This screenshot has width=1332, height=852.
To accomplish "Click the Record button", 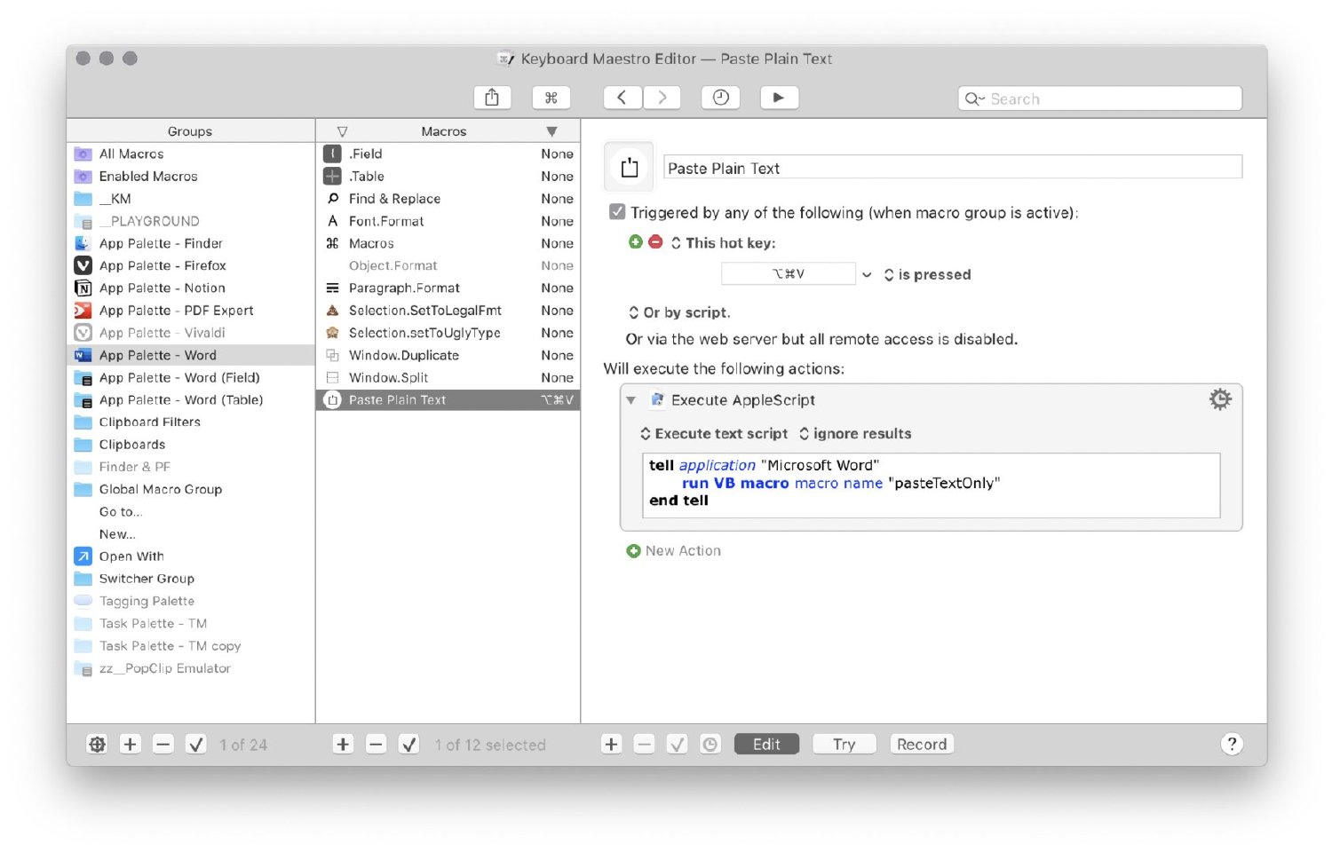I will tap(921, 744).
